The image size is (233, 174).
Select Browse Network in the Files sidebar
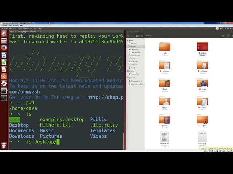(x=135, y=81)
